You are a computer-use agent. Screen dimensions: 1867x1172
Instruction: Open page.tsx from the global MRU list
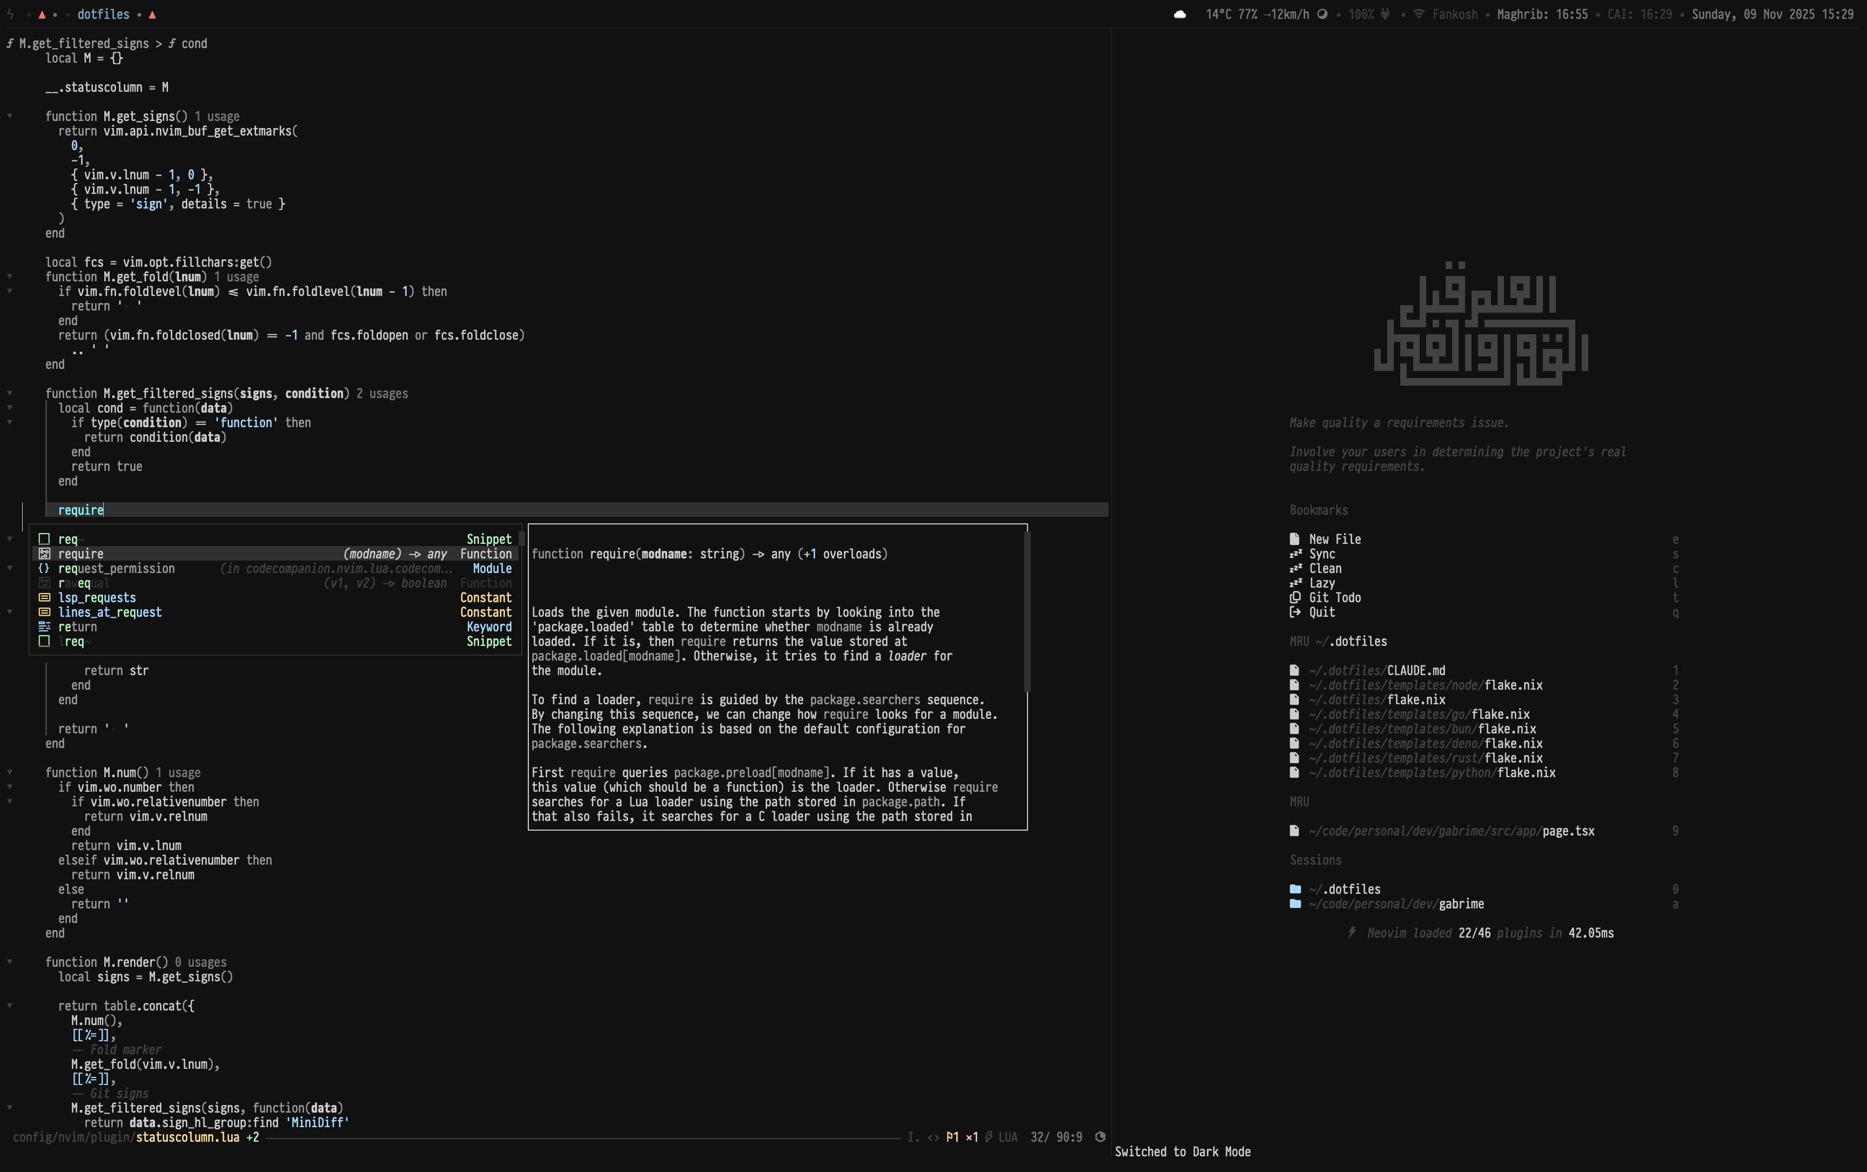pos(1568,831)
